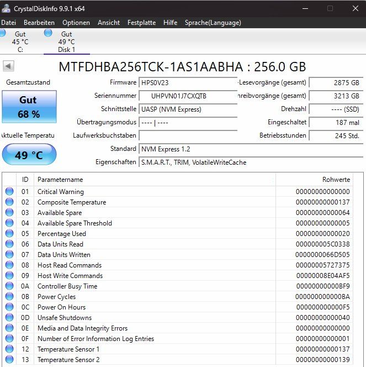The image size is (366, 367).
Task: Click the status orb beside Available Spare (ID 03)
Action: 9,212
